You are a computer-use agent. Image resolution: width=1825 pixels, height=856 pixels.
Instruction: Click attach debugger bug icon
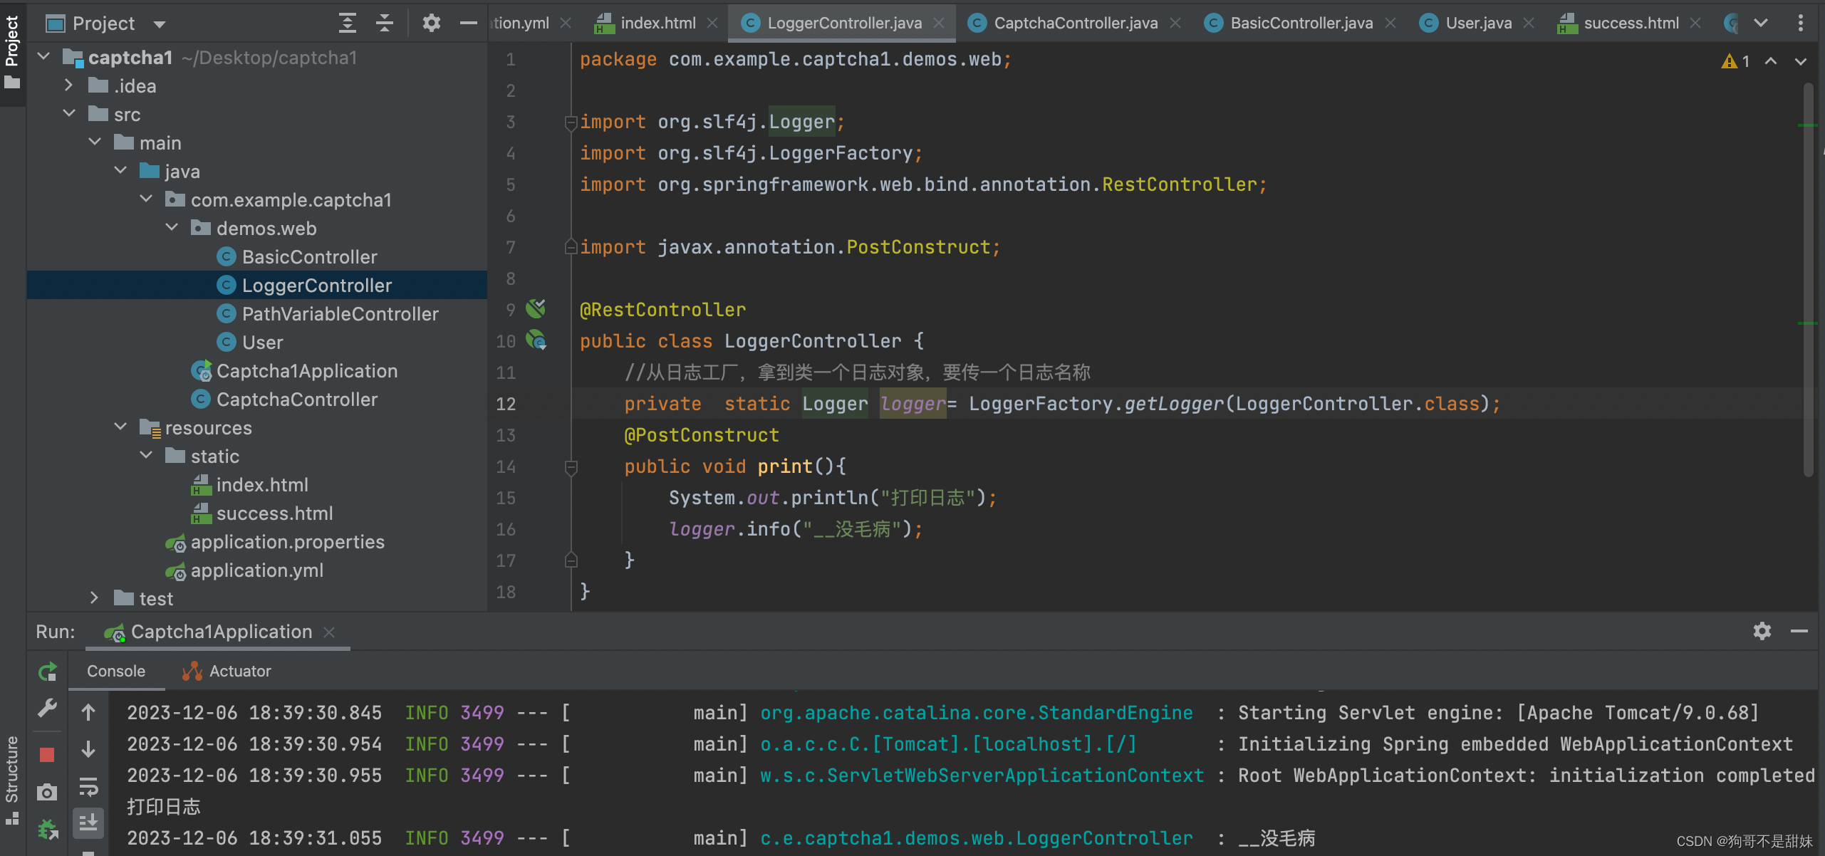click(x=48, y=830)
